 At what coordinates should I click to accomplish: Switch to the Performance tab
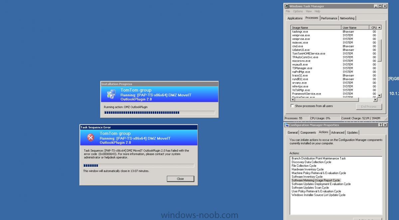coord(329,18)
